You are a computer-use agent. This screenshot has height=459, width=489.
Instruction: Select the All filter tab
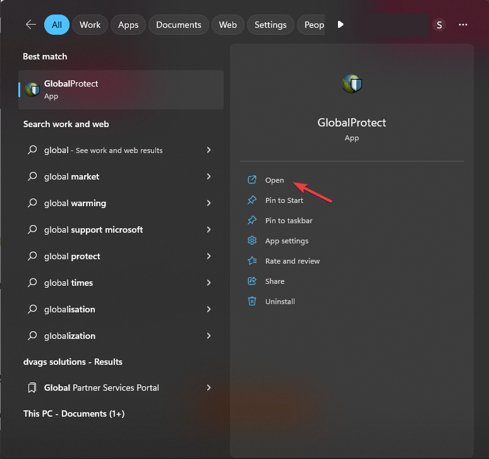[57, 25]
